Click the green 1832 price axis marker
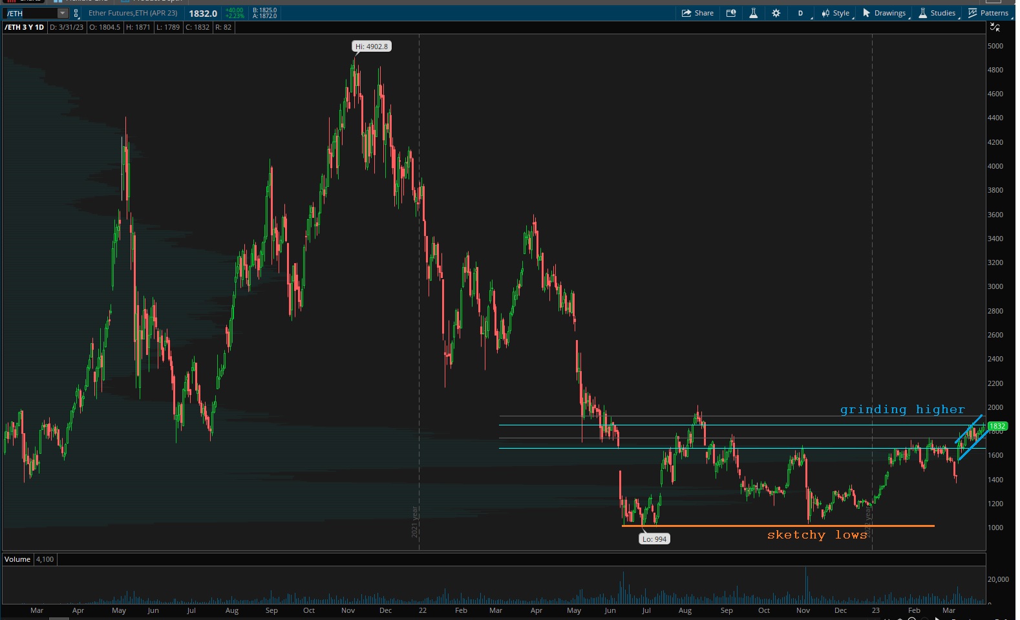The width and height of the screenshot is (1020, 620). point(997,426)
